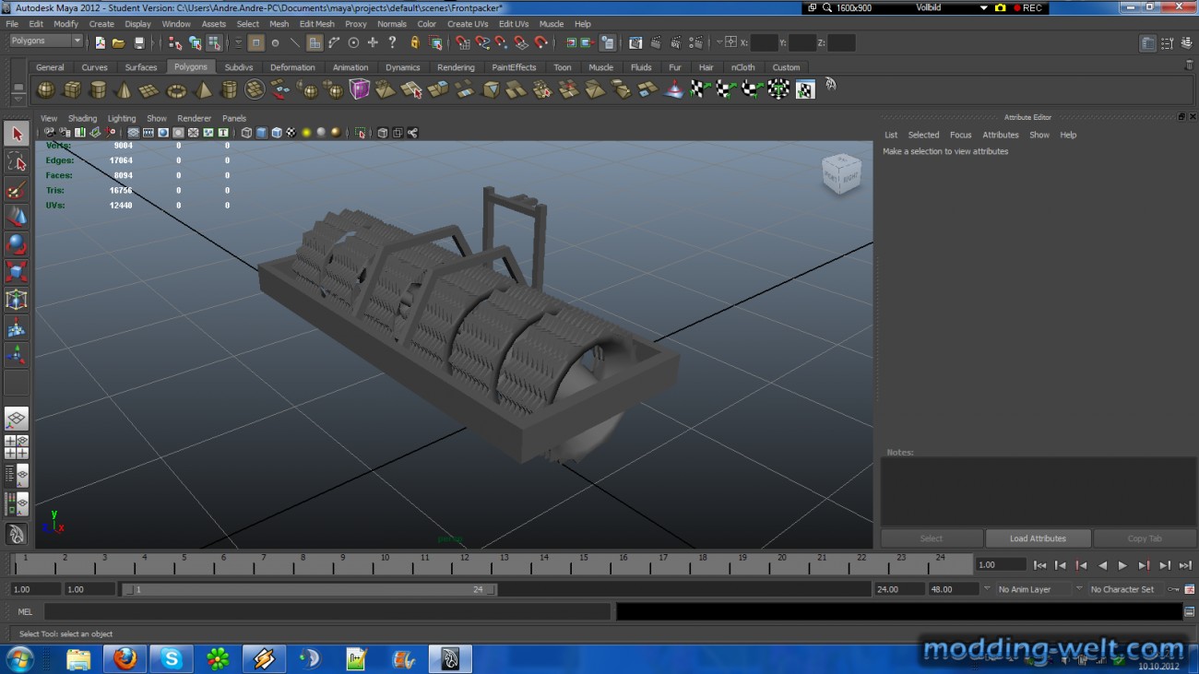The image size is (1199, 674).
Task: Toggle wireframe shading in viewport toolbar
Action: (246, 133)
